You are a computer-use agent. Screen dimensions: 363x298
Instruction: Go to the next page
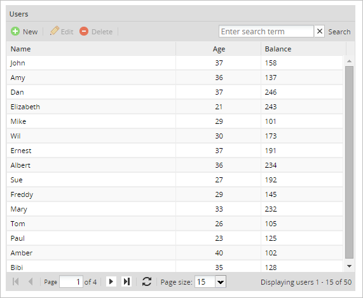point(111,281)
